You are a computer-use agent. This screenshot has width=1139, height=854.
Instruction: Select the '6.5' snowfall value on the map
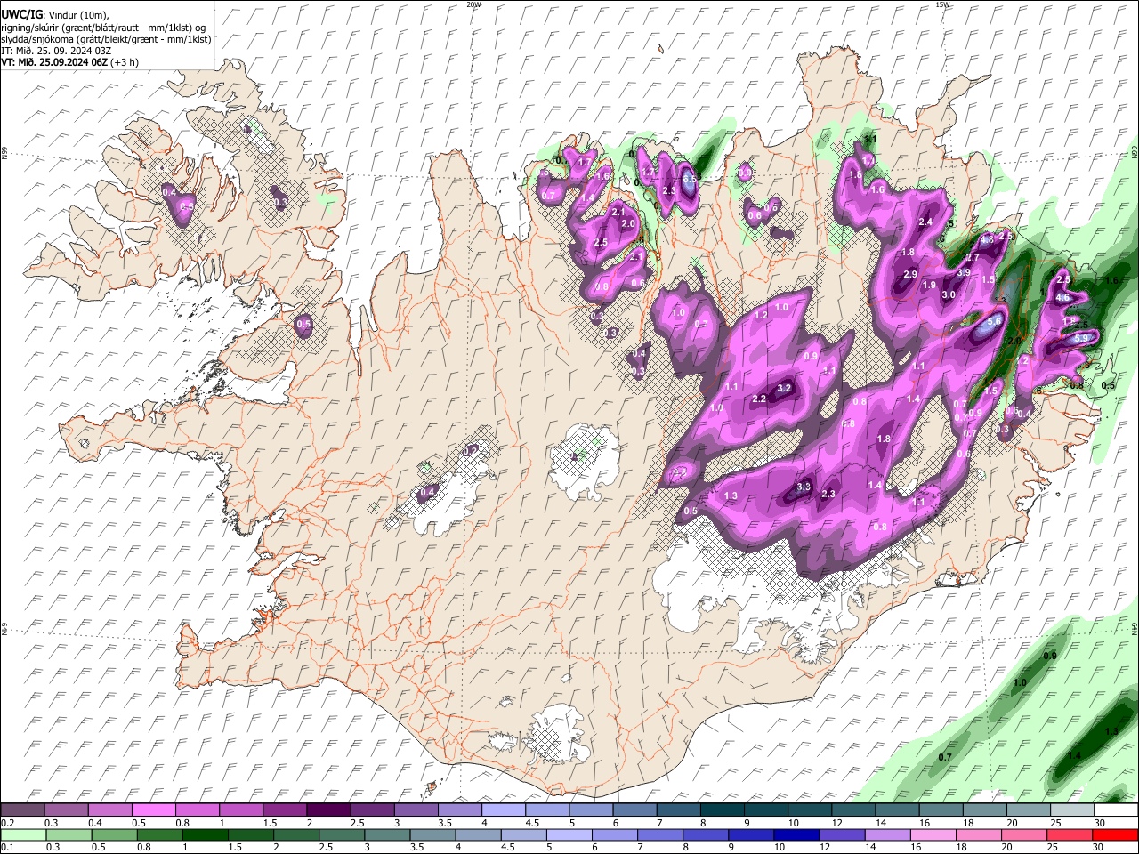[689, 179]
